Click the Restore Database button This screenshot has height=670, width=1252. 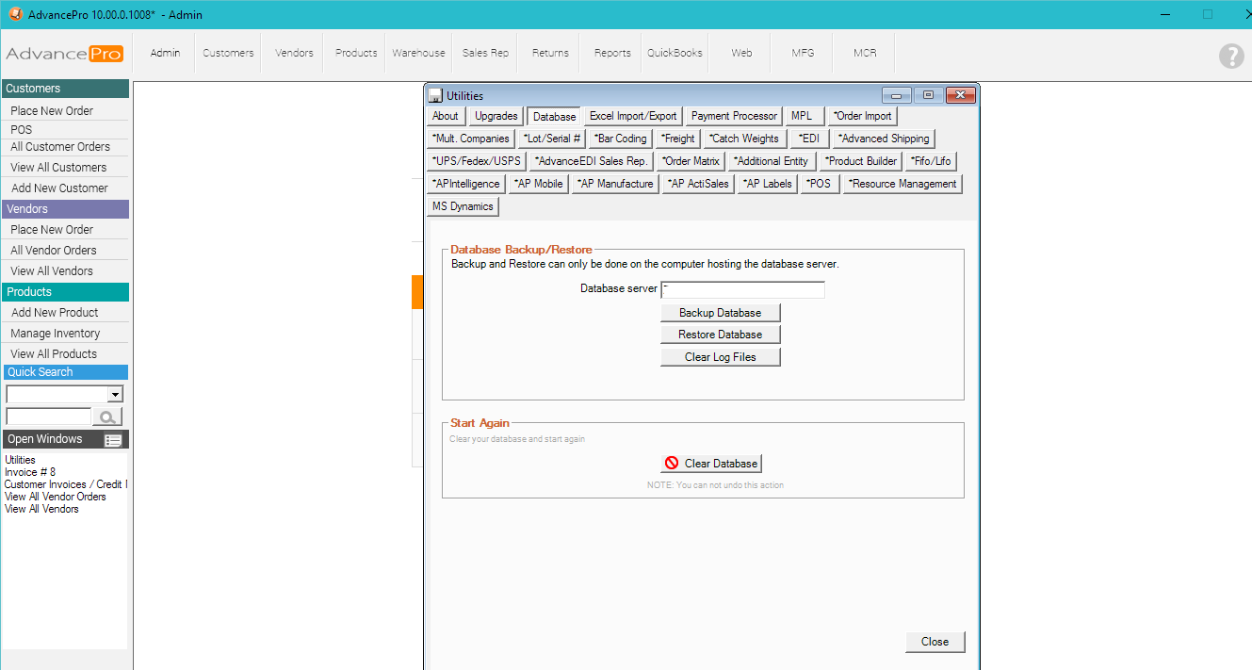[x=721, y=335]
